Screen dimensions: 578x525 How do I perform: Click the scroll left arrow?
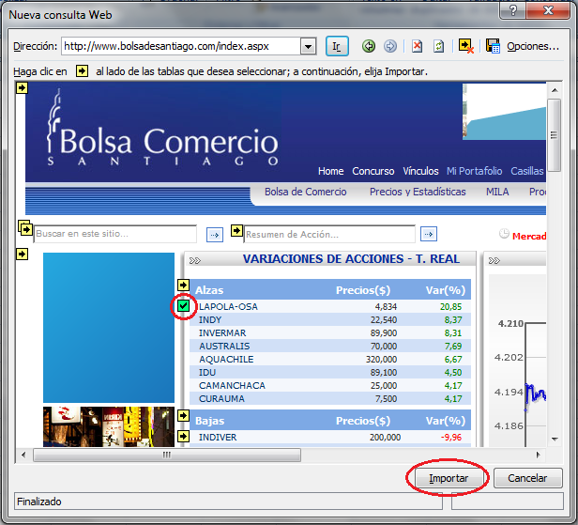[x=24, y=455]
